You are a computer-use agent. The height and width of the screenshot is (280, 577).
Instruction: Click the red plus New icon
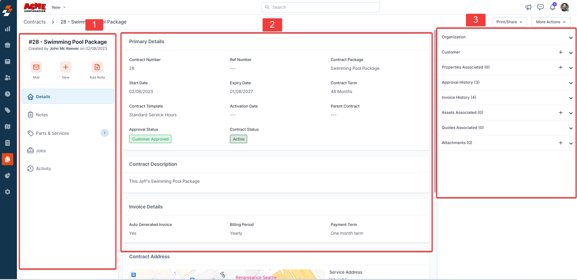click(x=65, y=67)
